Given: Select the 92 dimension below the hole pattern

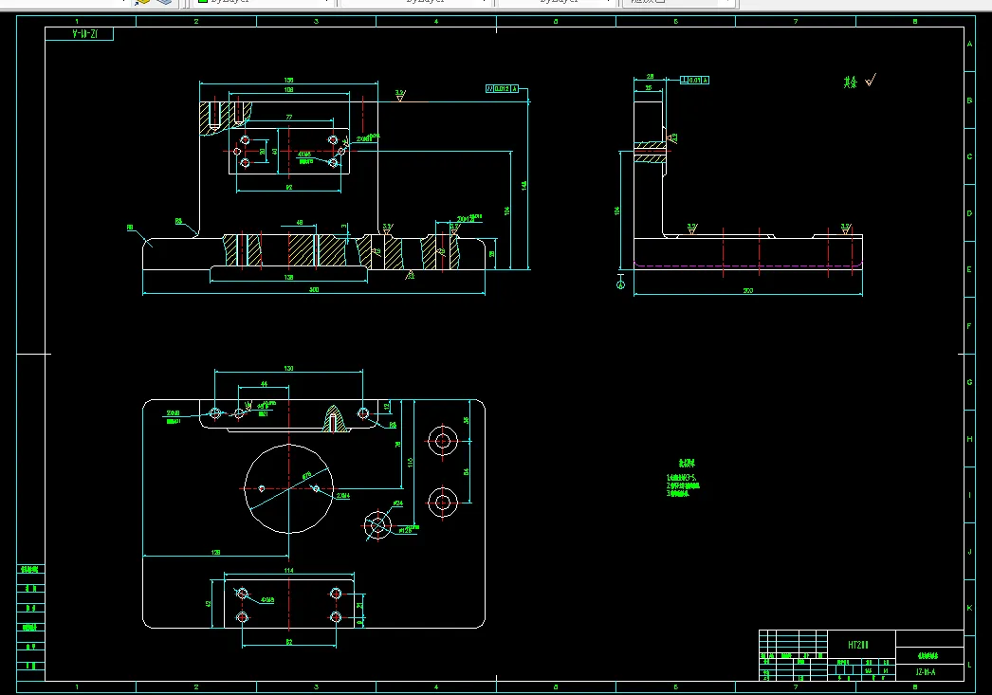Looking at the screenshot, I should [x=289, y=188].
